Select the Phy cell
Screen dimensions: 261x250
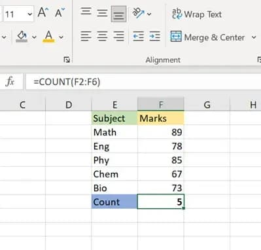pos(114,160)
